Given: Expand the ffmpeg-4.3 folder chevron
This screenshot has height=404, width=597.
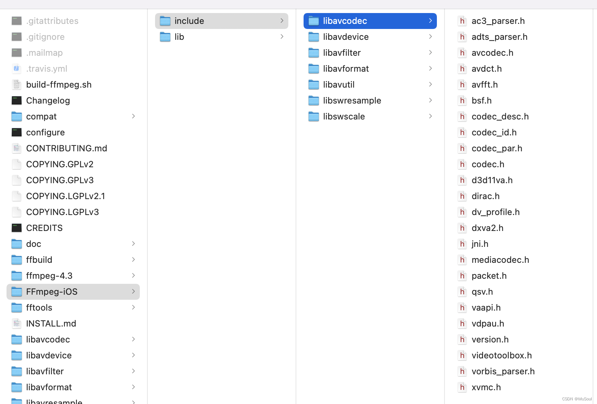Looking at the screenshot, I should click(x=133, y=275).
